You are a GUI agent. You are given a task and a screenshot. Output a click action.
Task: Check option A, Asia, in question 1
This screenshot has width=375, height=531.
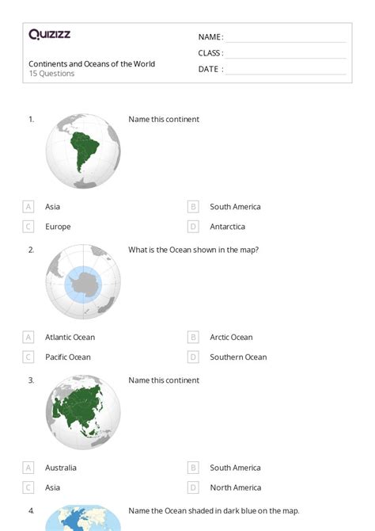pos(28,207)
